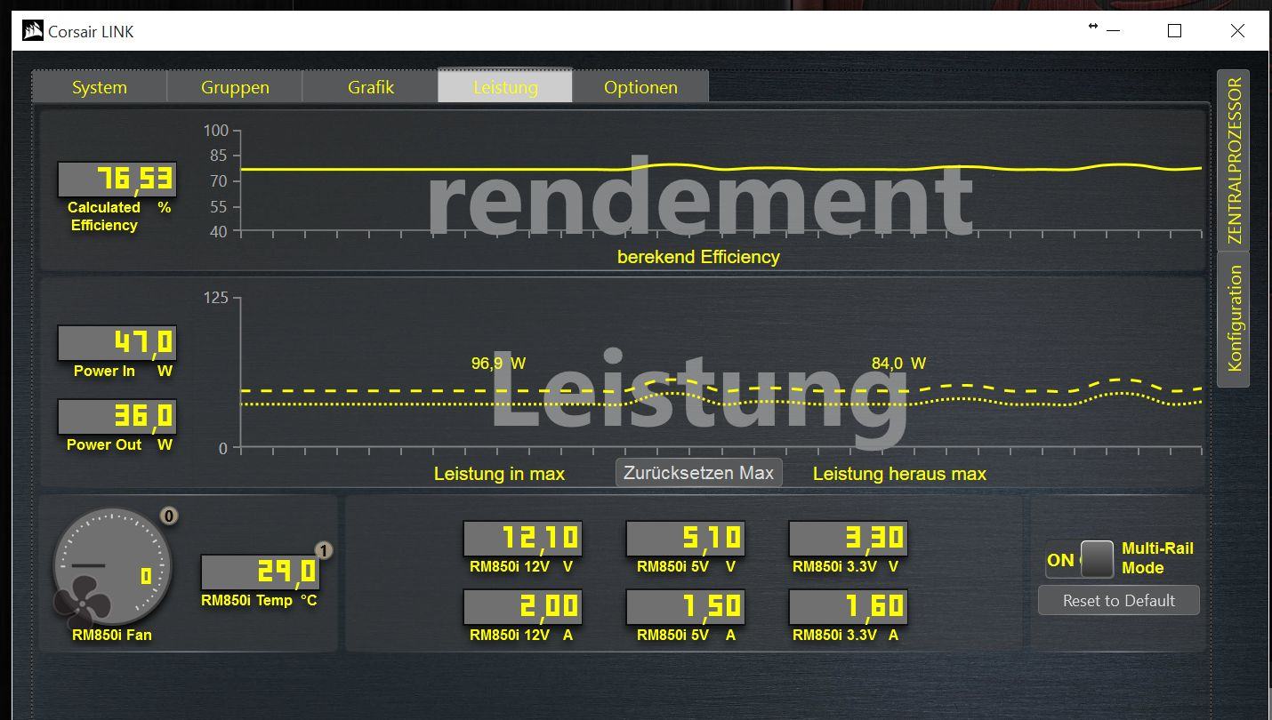Close the Corsair LINK window
Image resolution: width=1272 pixels, height=720 pixels.
tap(1237, 31)
